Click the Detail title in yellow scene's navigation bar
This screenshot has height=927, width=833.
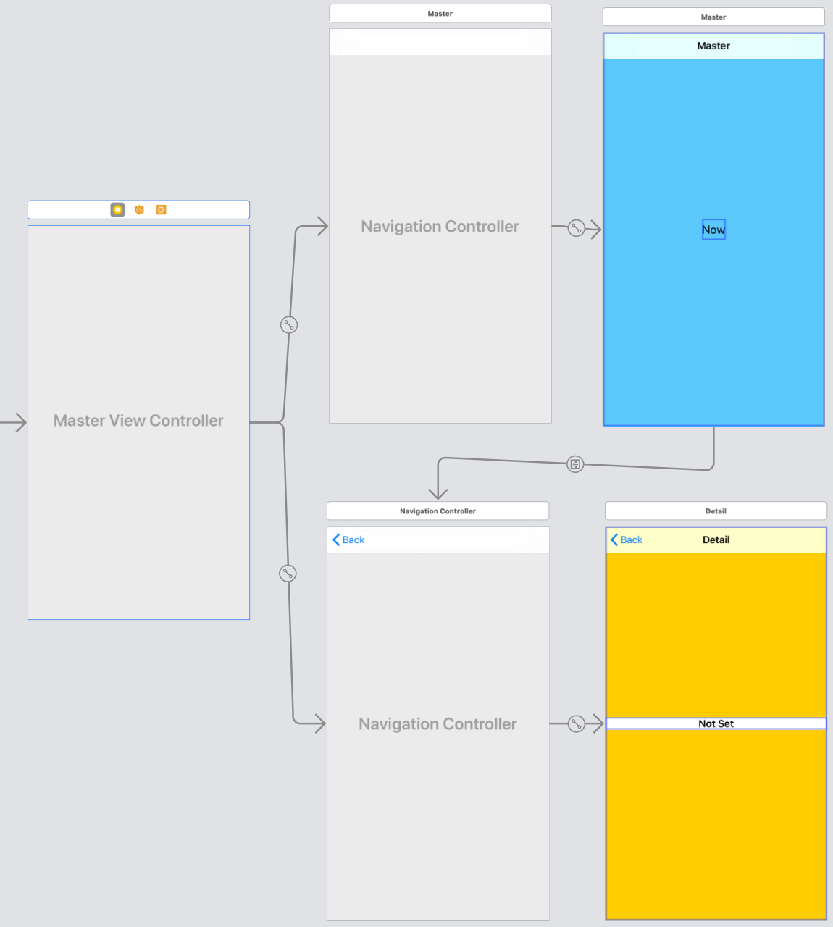coord(716,540)
